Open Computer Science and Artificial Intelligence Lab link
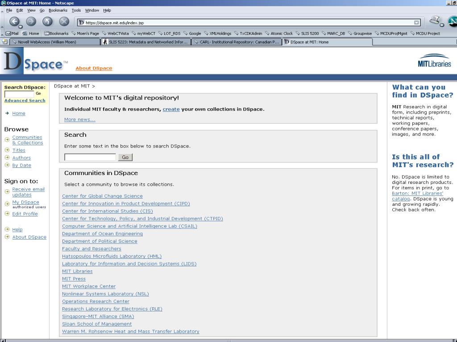Image resolution: width=457 pixels, height=342 pixels. (x=130, y=226)
